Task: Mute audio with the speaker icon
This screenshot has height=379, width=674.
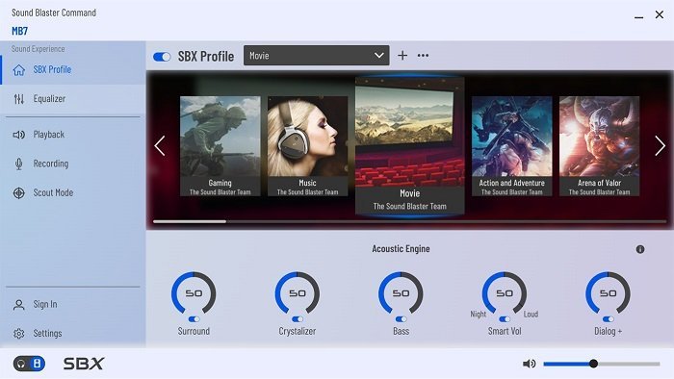Action: [x=530, y=364]
